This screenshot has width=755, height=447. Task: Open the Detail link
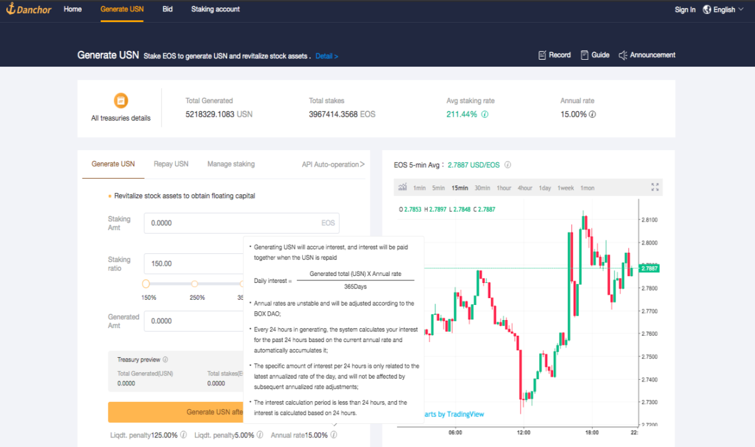coord(327,56)
